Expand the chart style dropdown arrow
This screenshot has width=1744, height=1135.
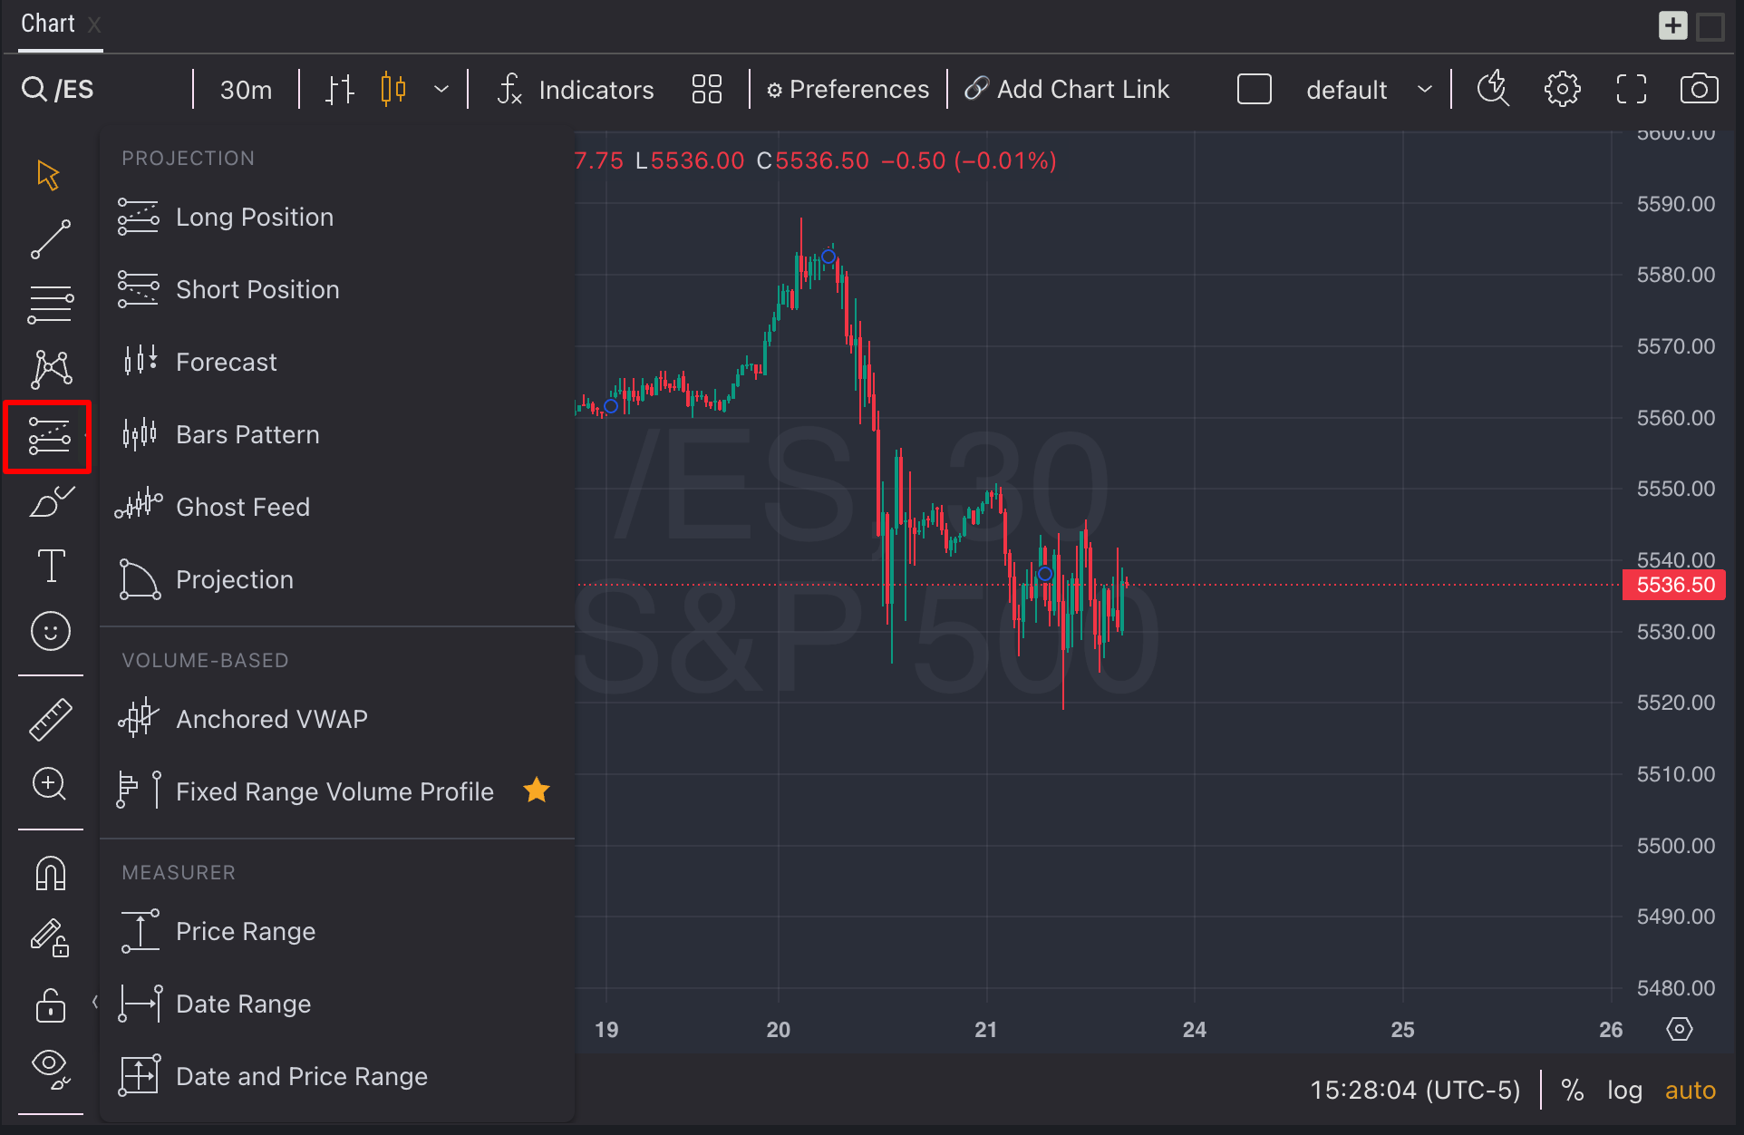pyautogui.click(x=441, y=89)
